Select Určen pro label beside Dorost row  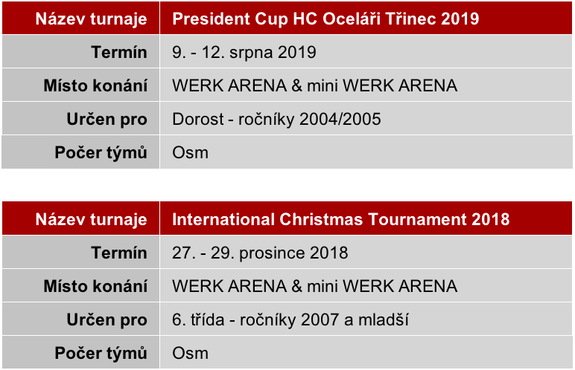107,119
